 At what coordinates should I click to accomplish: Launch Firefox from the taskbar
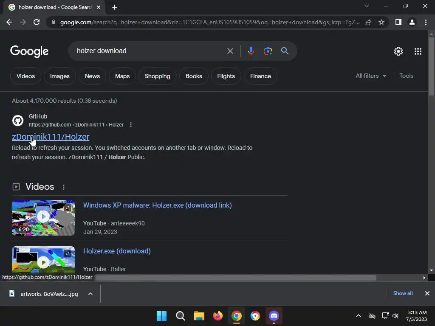click(x=218, y=316)
